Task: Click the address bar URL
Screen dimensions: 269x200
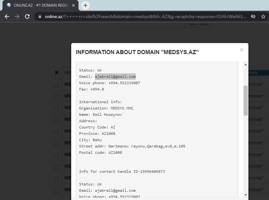Action: tap(145, 16)
